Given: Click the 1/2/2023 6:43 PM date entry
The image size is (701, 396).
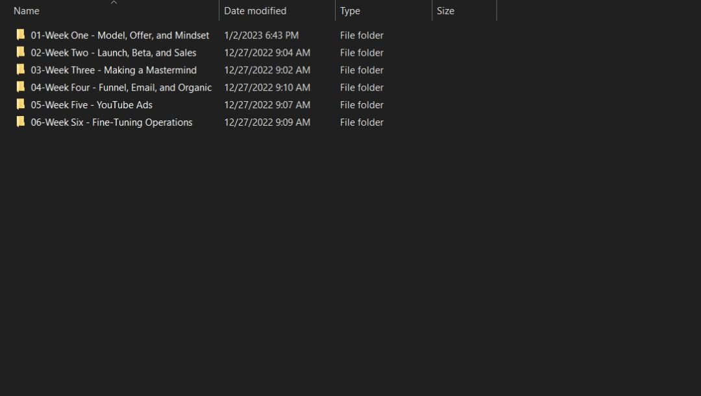Looking at the screenshot, I should (x=261, y=36).
